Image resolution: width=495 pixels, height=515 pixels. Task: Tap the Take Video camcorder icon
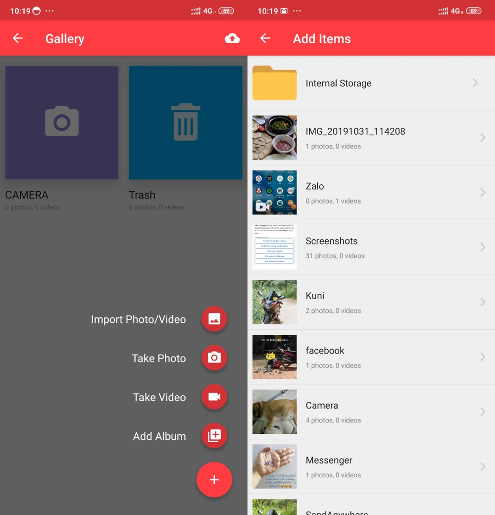pyautogui.click(x=214, y=397)
